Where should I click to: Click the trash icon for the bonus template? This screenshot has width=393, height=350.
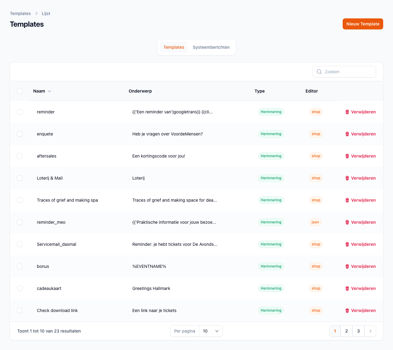347,266
